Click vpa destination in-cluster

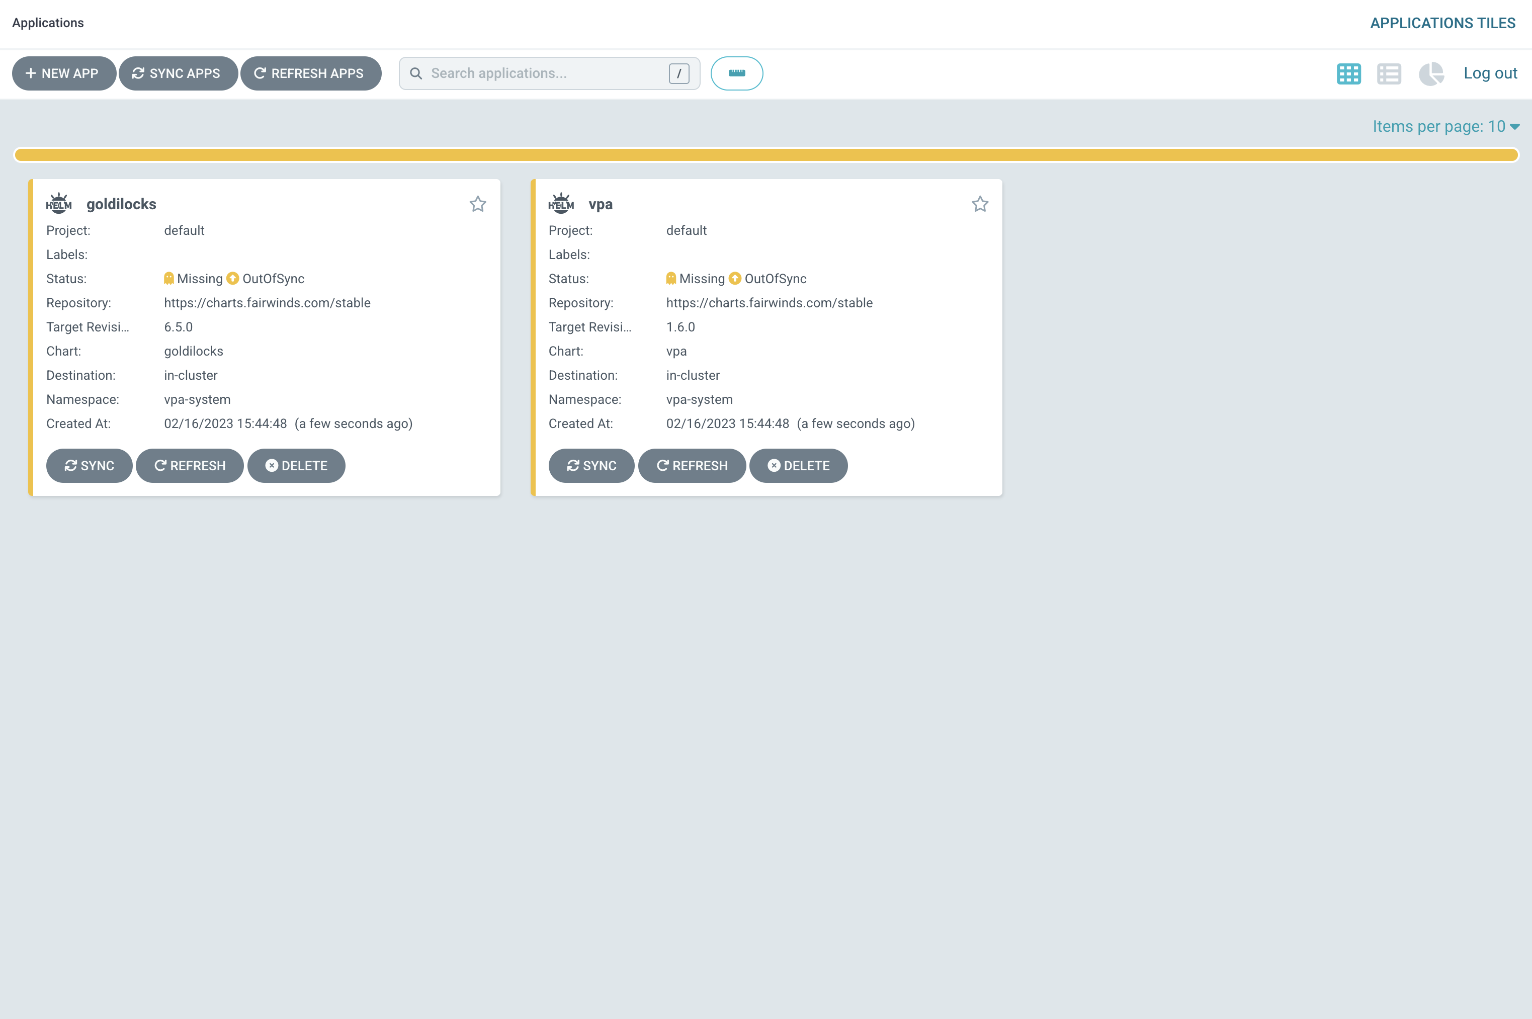pyautogui.click(x=693, y=375)
